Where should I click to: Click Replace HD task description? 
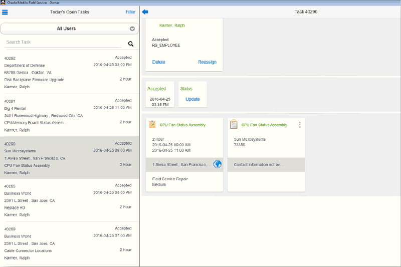(15, 208)
